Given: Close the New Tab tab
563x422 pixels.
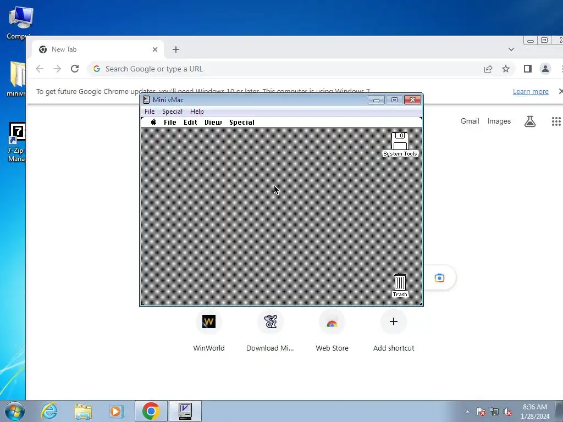Looking at the screenshot, I should tap(154, 49).
